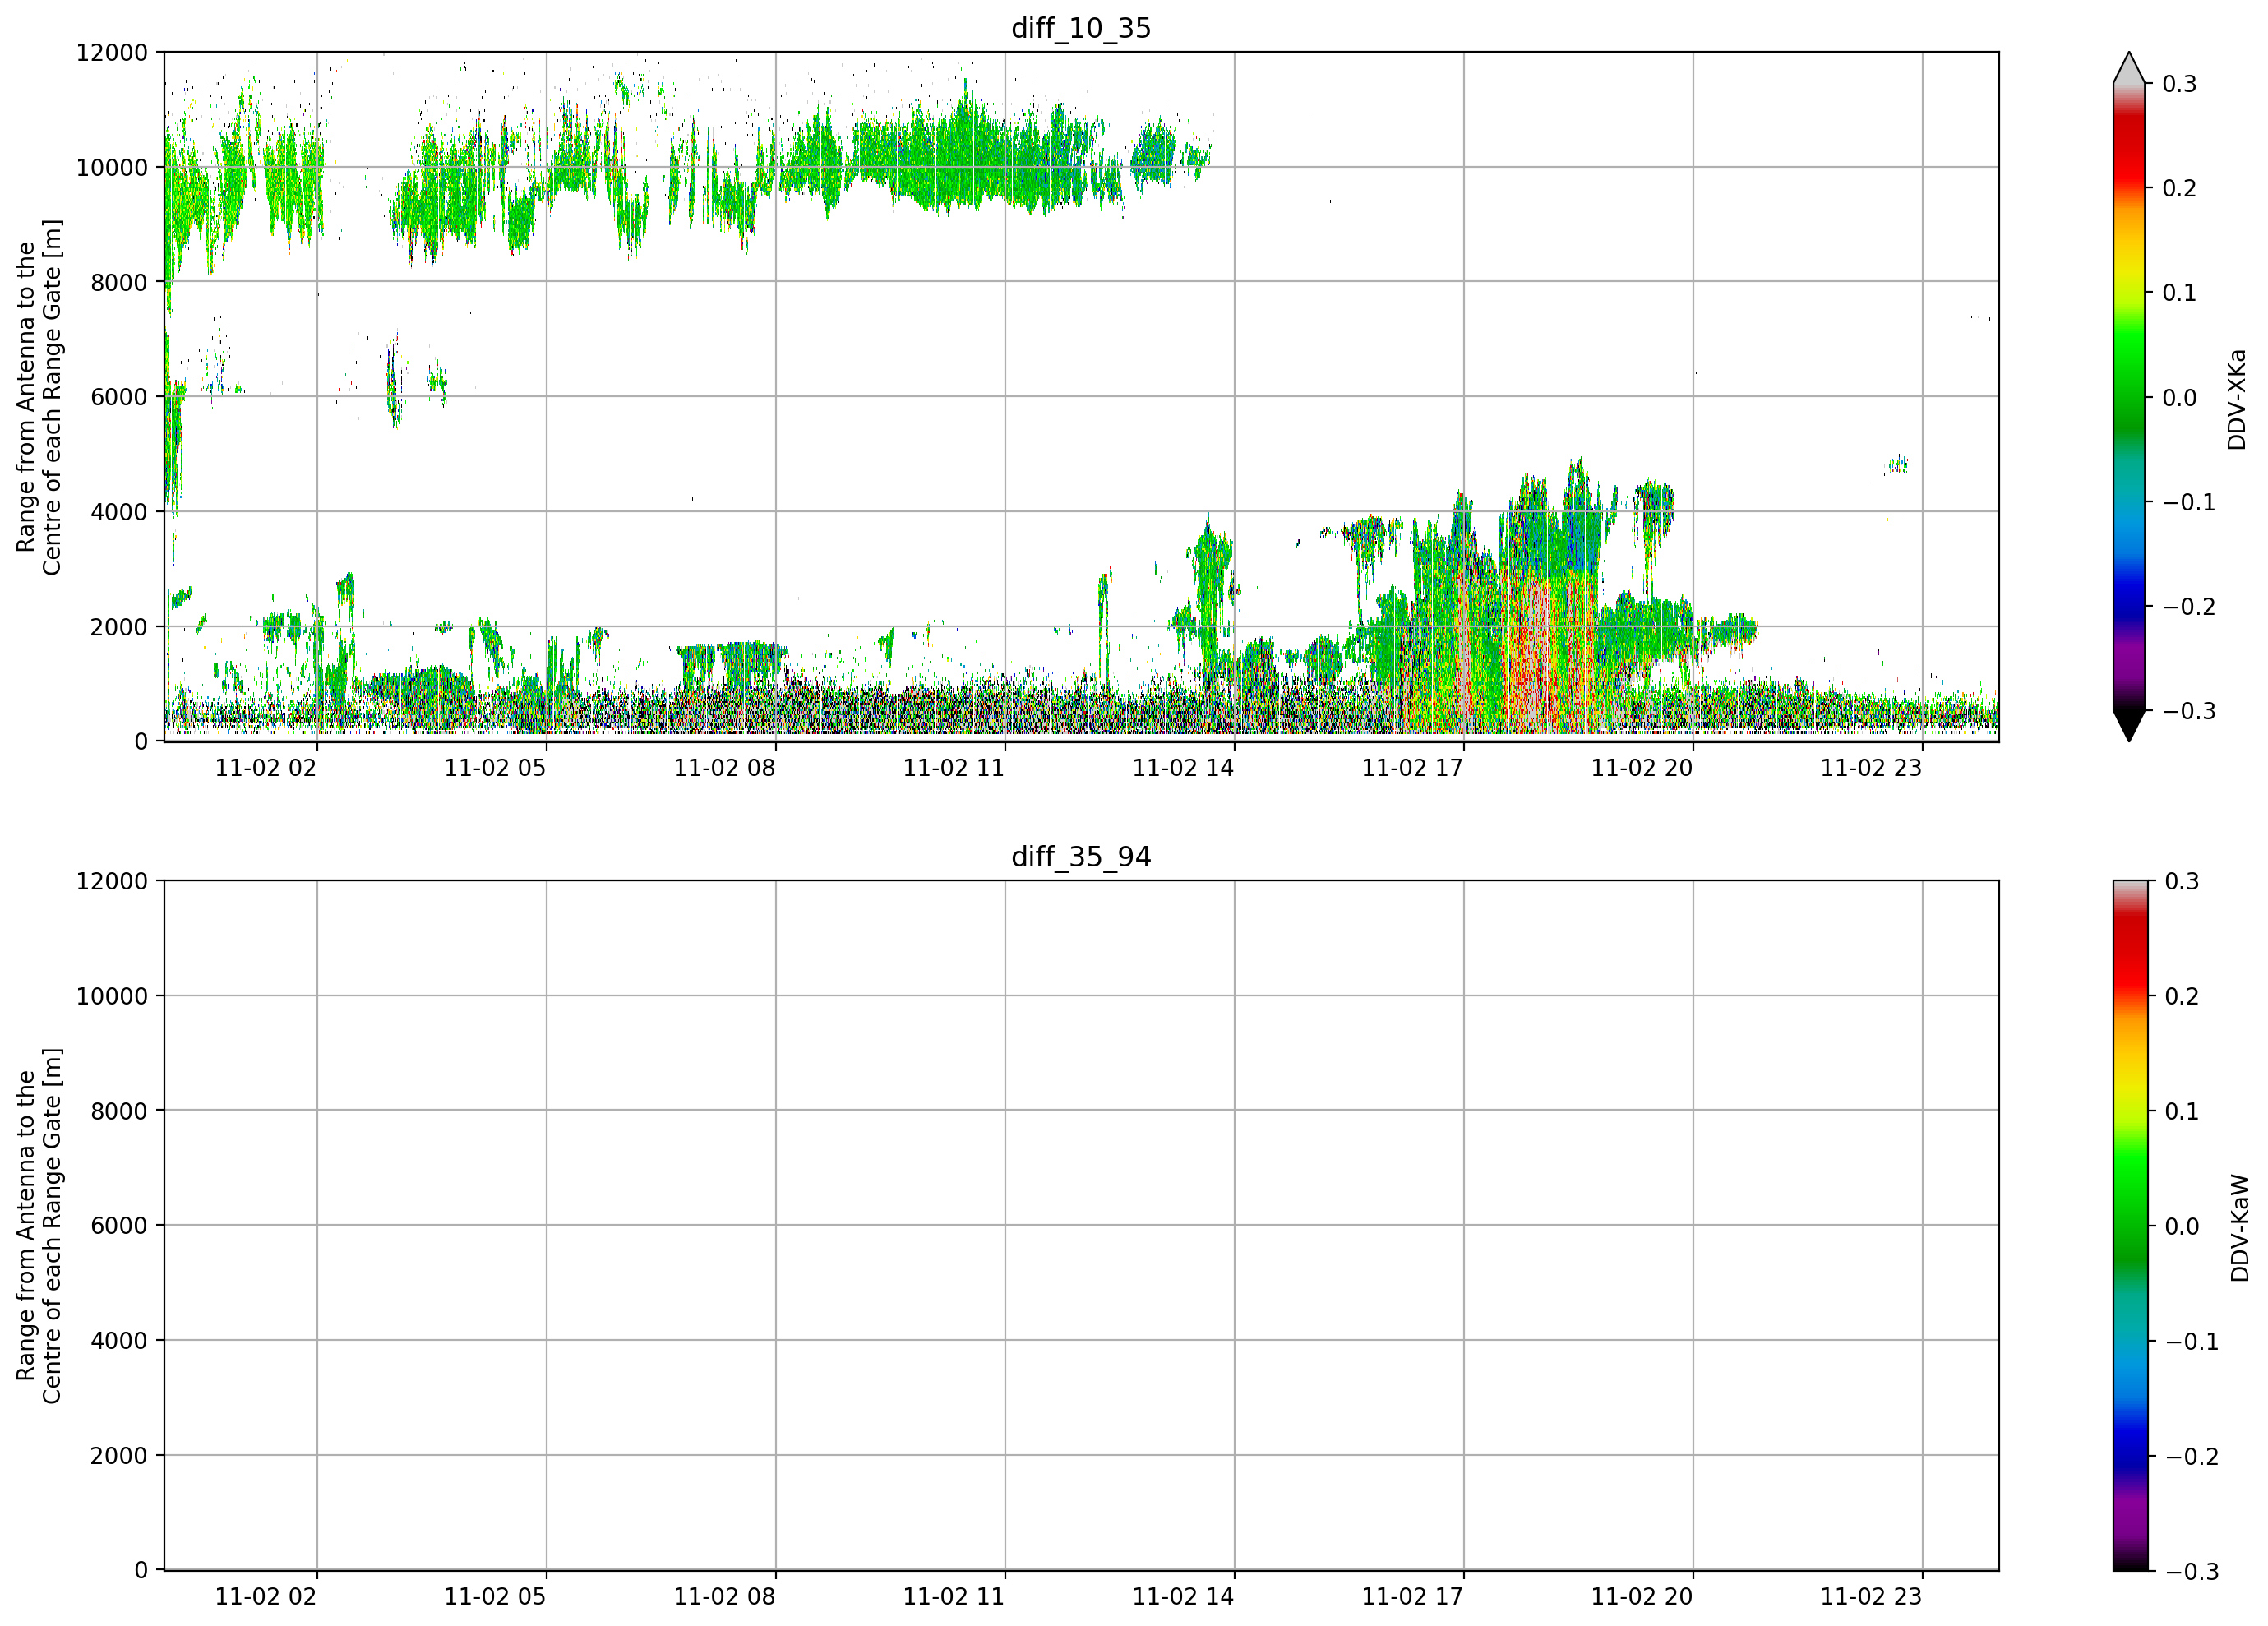Click the top plot's 2000 y-axis tick label

[x=119, y=627]
